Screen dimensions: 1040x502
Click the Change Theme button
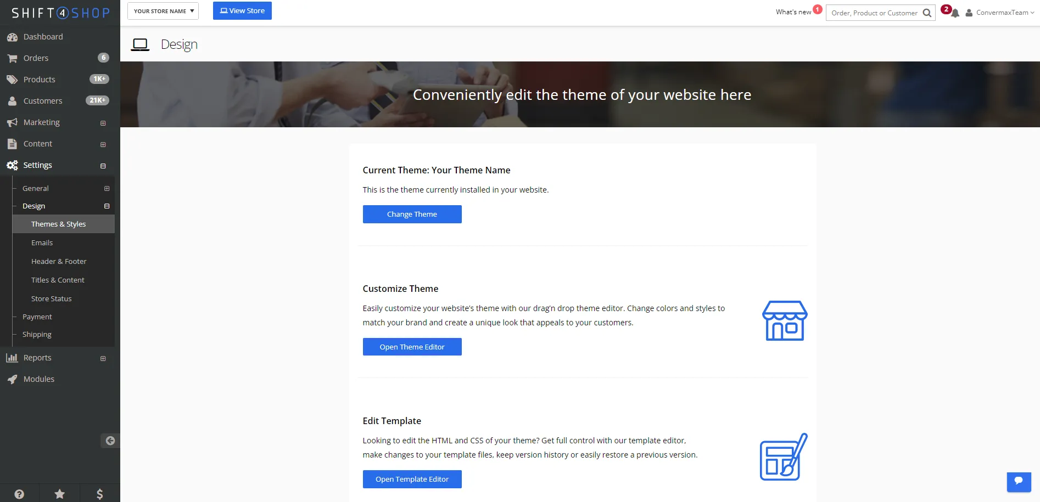click(412, 214)
